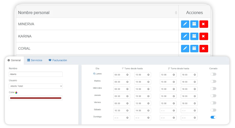Click Sábado second shift empty end field

tap(189, 110)
